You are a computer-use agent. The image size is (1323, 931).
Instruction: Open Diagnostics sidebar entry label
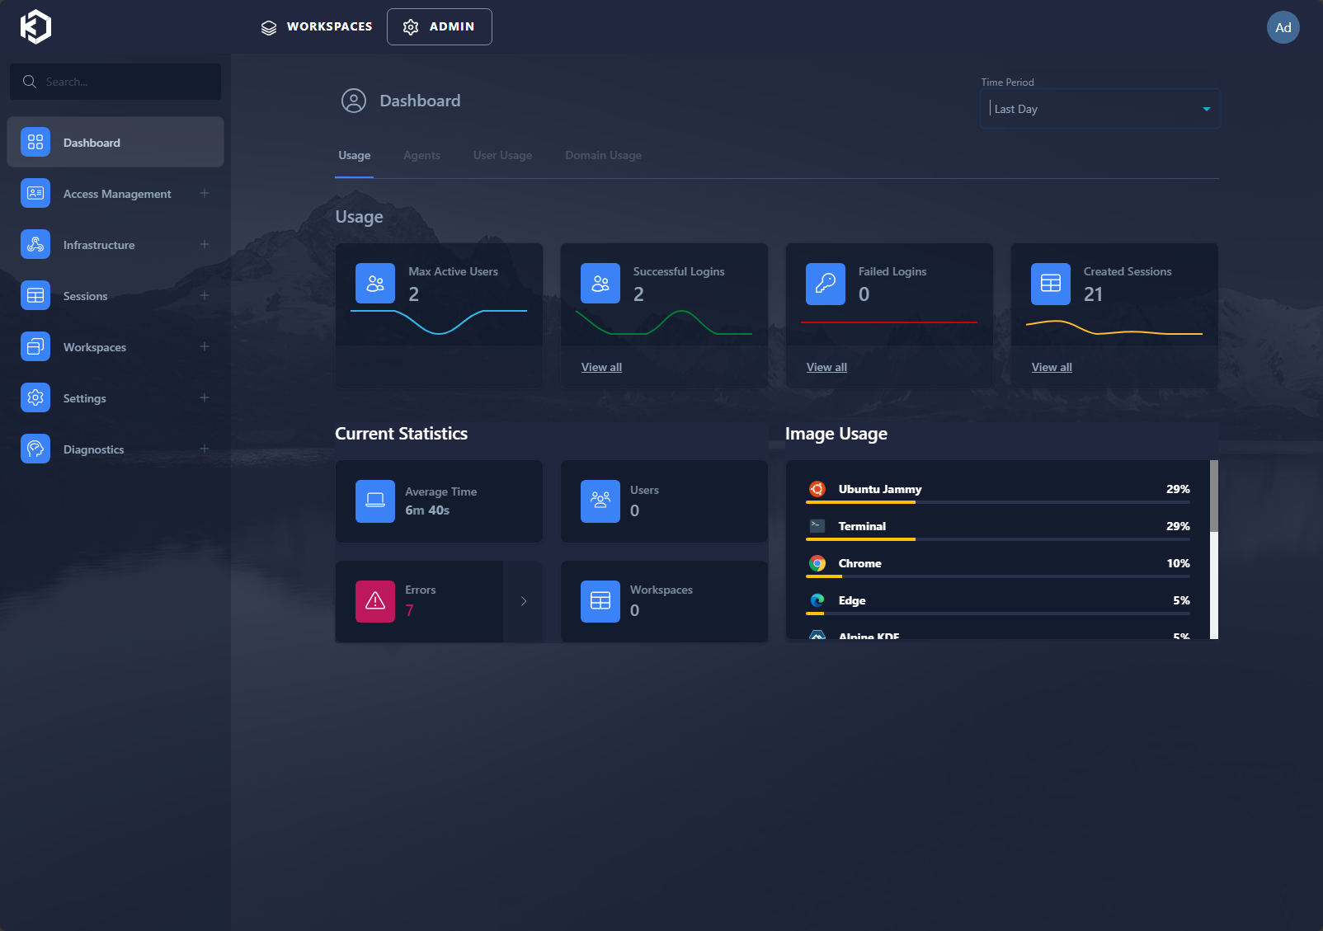tap(94, 449)
